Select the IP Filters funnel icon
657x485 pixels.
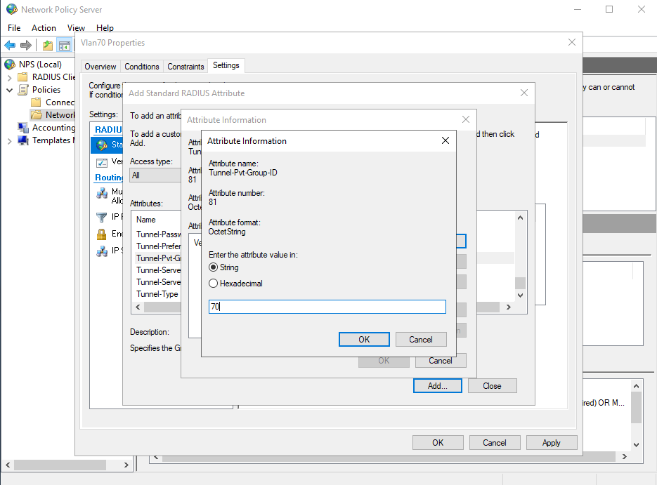click(x=101, y=217)
